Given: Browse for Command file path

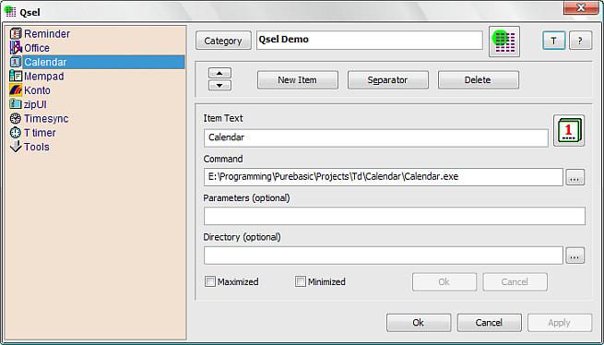Looking at the screenshot, I should click(575, 177).
